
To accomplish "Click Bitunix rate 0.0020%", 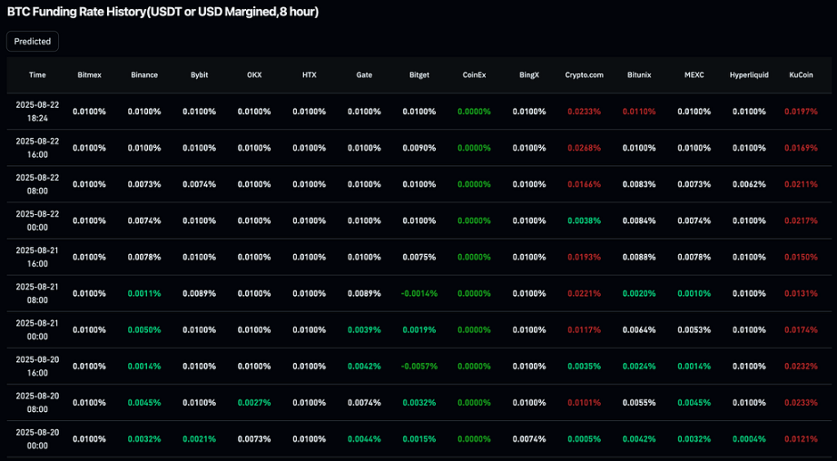I will pyautogui.click(x=639, y=293).
